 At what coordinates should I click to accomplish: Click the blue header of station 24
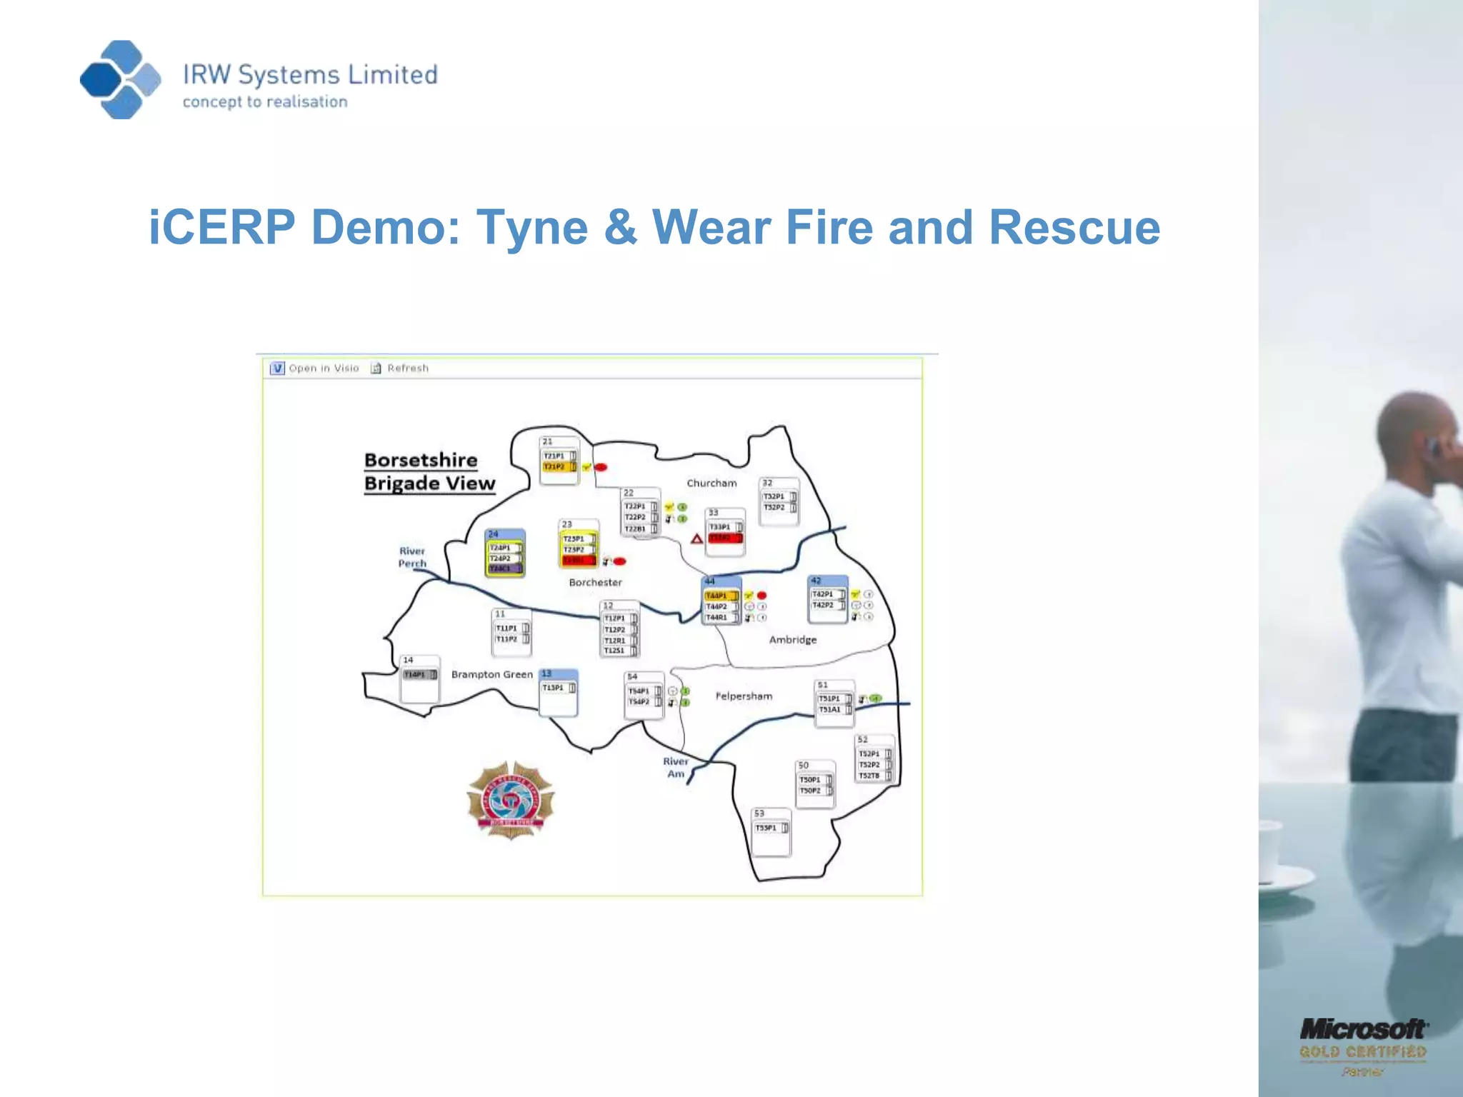(505, 534)
